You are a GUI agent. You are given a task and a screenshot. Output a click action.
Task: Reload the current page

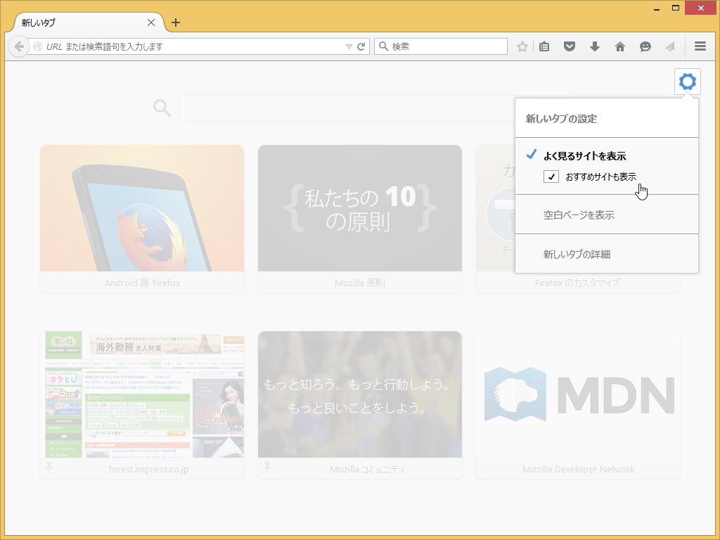click(361, 46)
